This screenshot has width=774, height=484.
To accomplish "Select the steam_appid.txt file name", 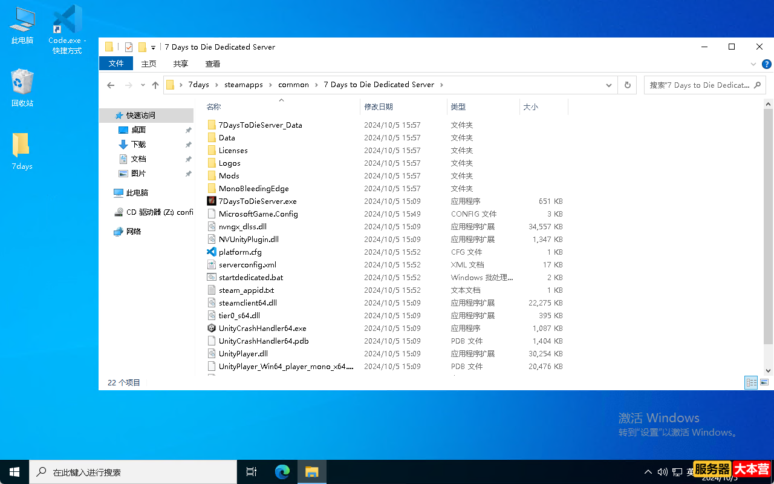I will tap(246, 290).
